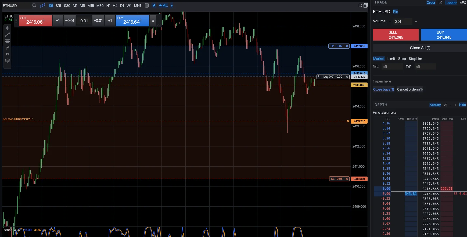
Task: Open the symbol search magnifier
Action: (34, 5)
